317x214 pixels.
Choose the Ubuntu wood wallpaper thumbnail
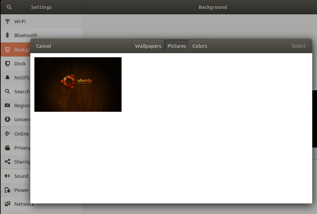78,85
